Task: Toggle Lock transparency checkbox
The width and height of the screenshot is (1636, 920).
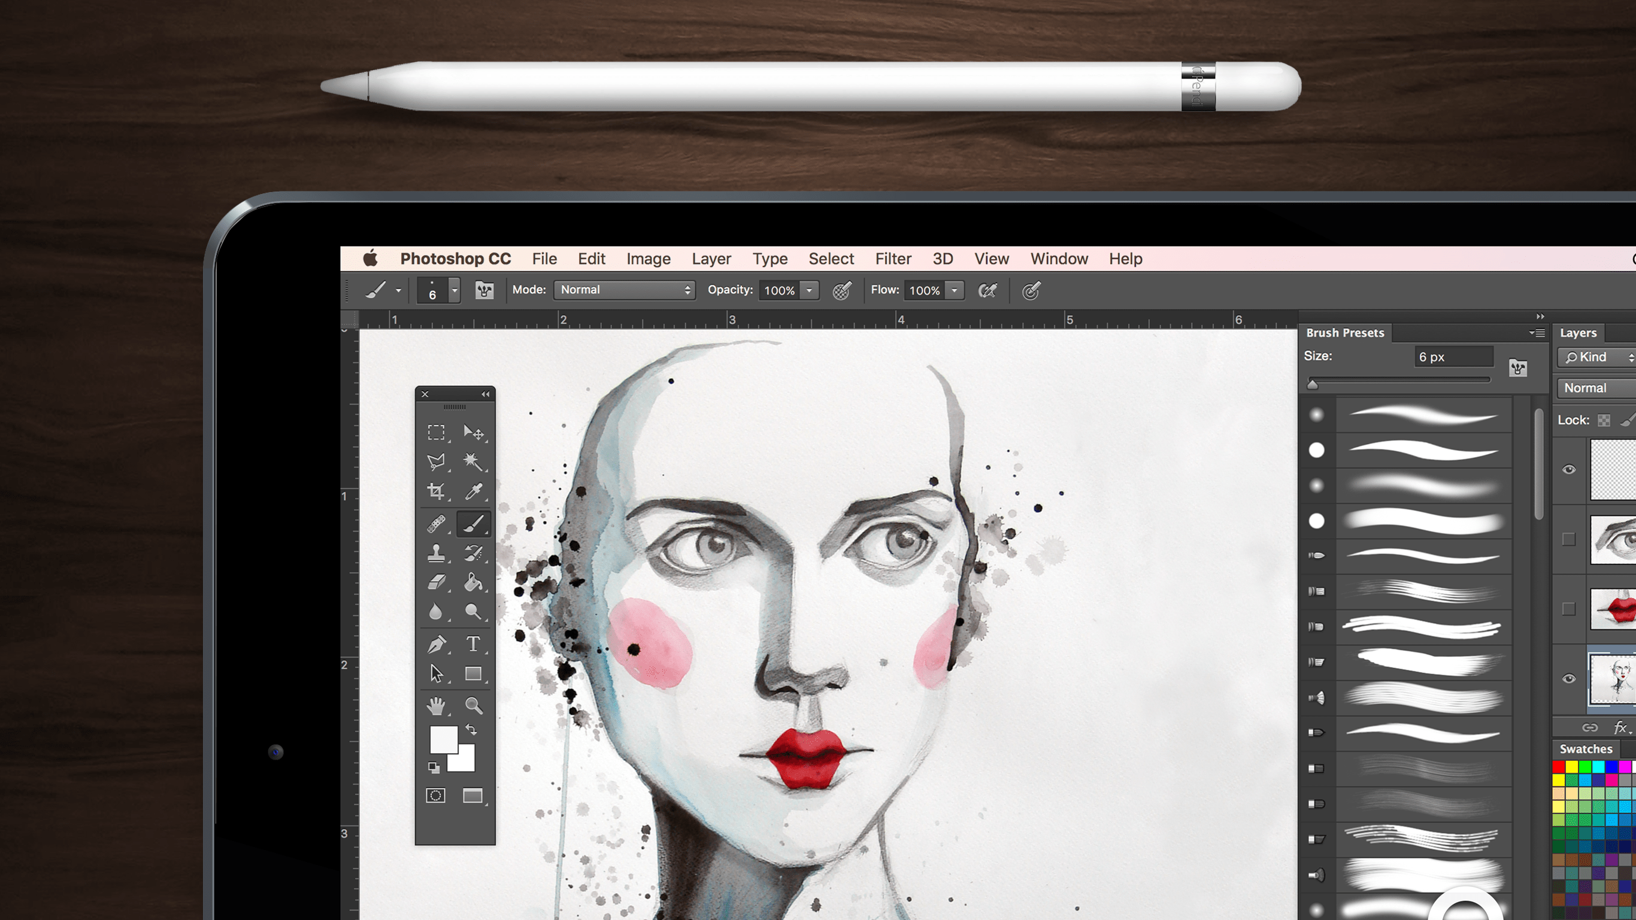Action: pyautogui.click(x=1604, y=418)
